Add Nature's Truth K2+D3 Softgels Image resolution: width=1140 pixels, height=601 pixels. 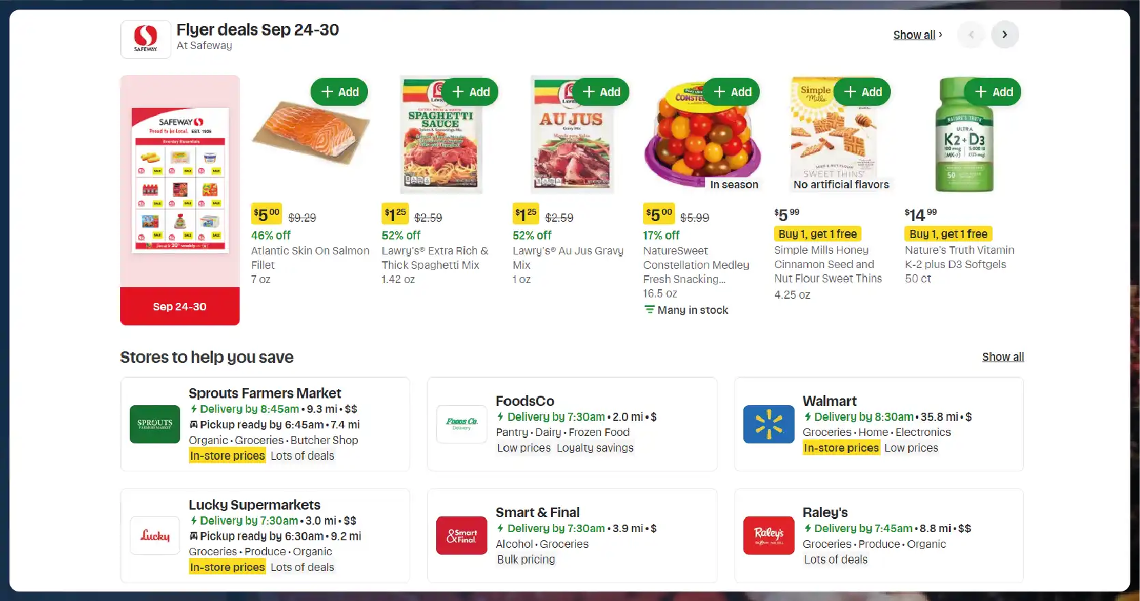click(x=993, y=92)
